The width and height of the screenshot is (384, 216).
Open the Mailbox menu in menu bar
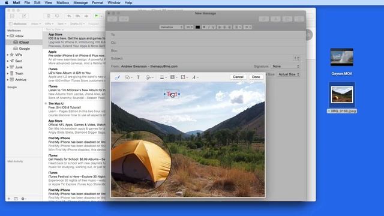[x=62, y=2]
